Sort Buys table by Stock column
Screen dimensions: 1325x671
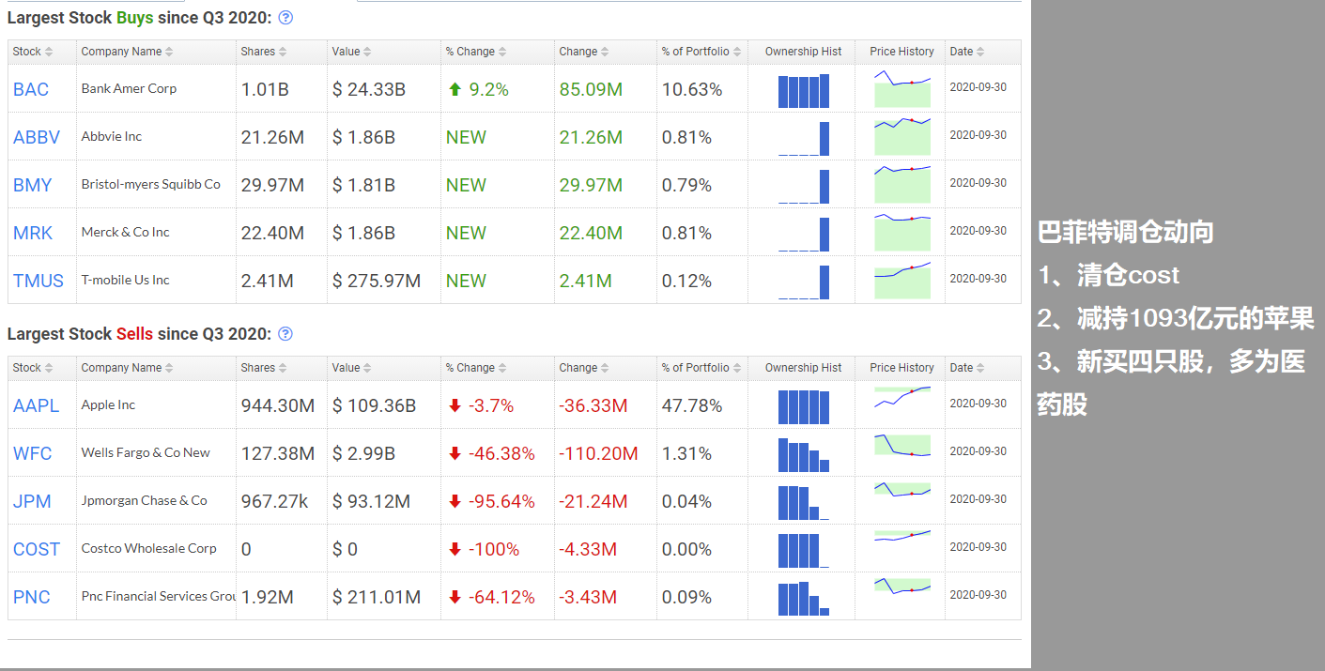[x=33, y=52]
